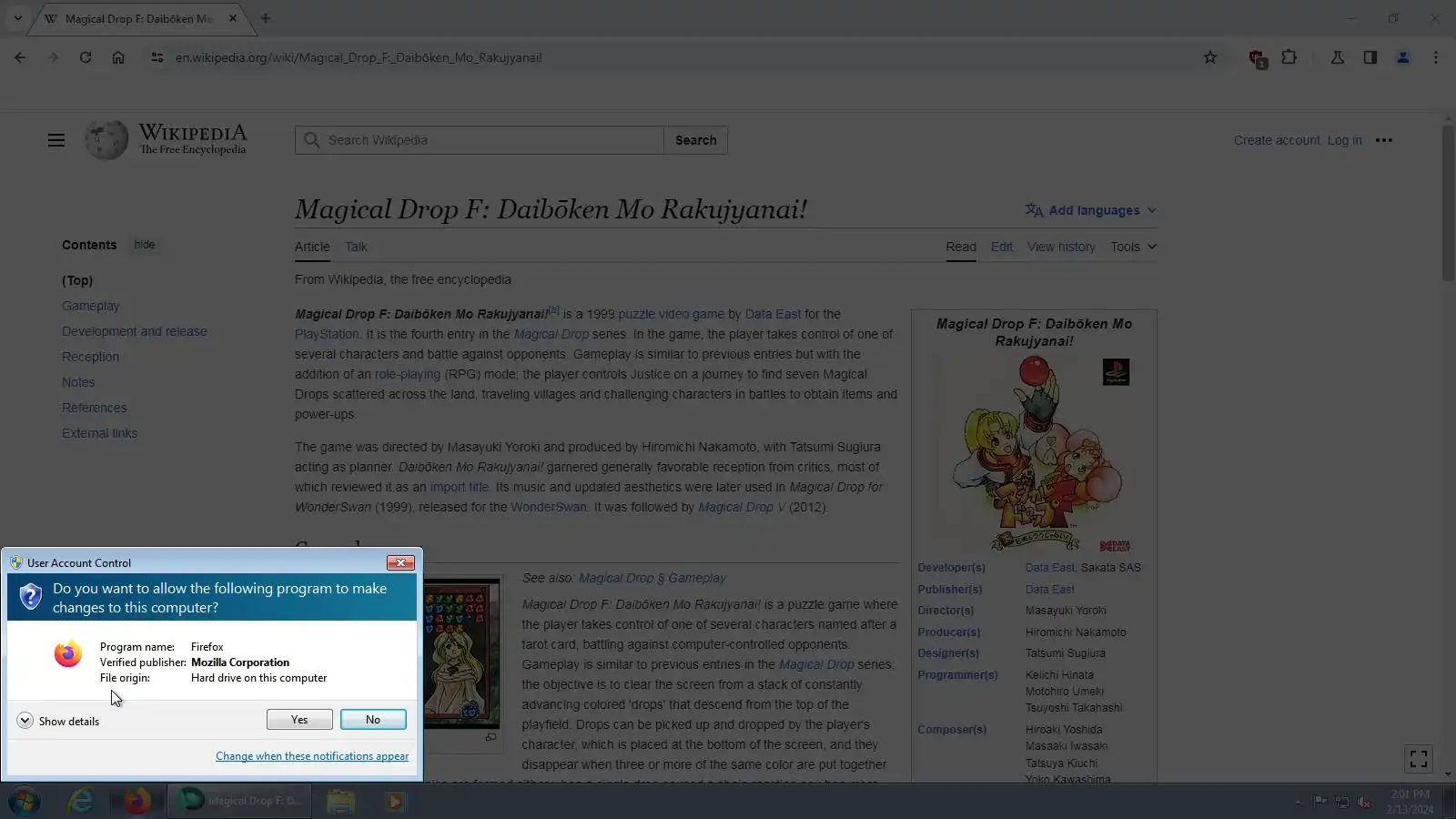Viewport: 1456px width, 819px height.
Task: Close the Magical Drop F tab
Action: tap(233, 18)
